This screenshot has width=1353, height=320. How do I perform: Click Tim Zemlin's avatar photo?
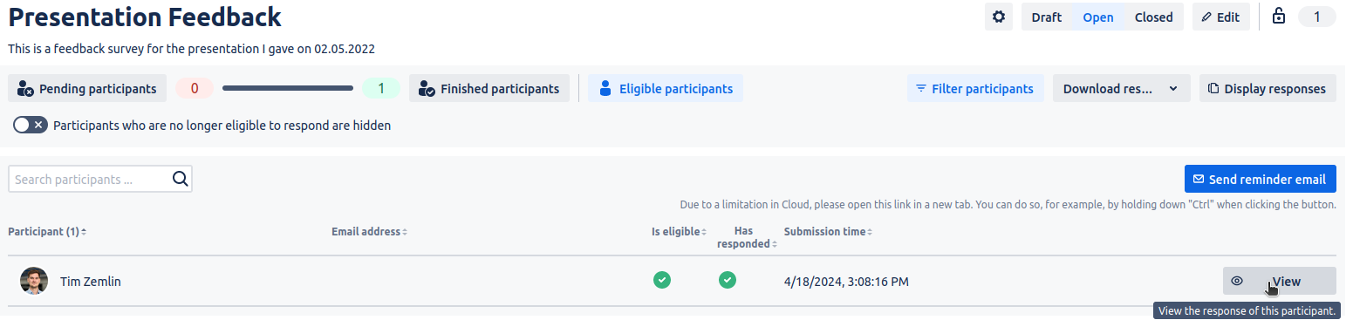tap(34, 281)
